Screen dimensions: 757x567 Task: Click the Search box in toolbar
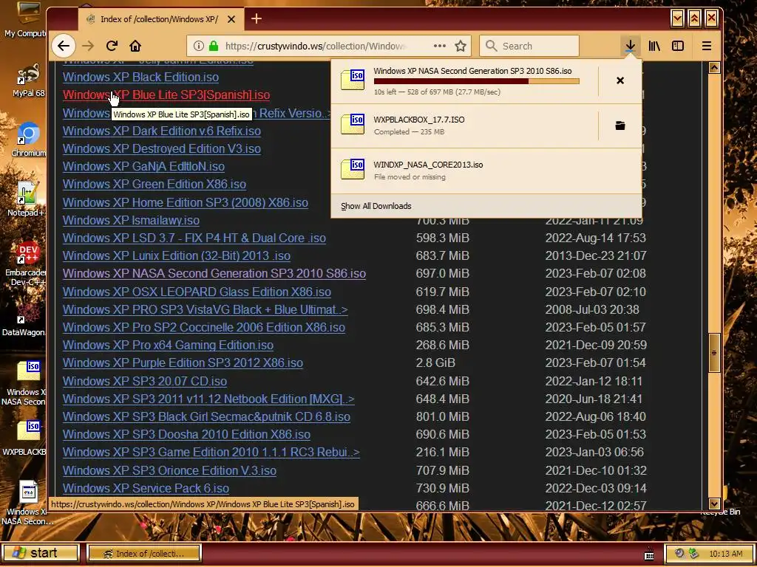[529, 46]
